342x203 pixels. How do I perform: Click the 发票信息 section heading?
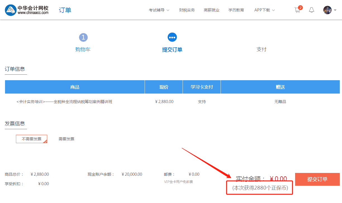15,124
